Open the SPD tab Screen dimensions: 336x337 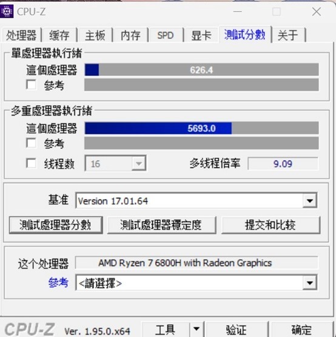click(x=166, y=35)
